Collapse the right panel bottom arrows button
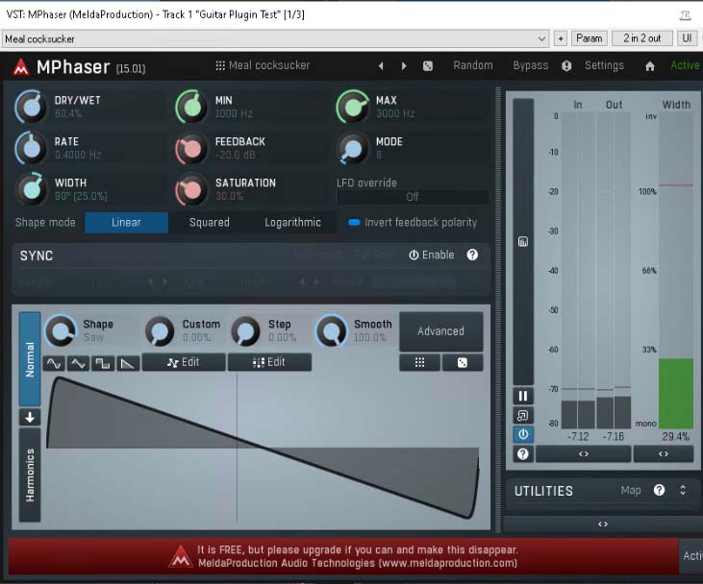 [x=603, y=524]
